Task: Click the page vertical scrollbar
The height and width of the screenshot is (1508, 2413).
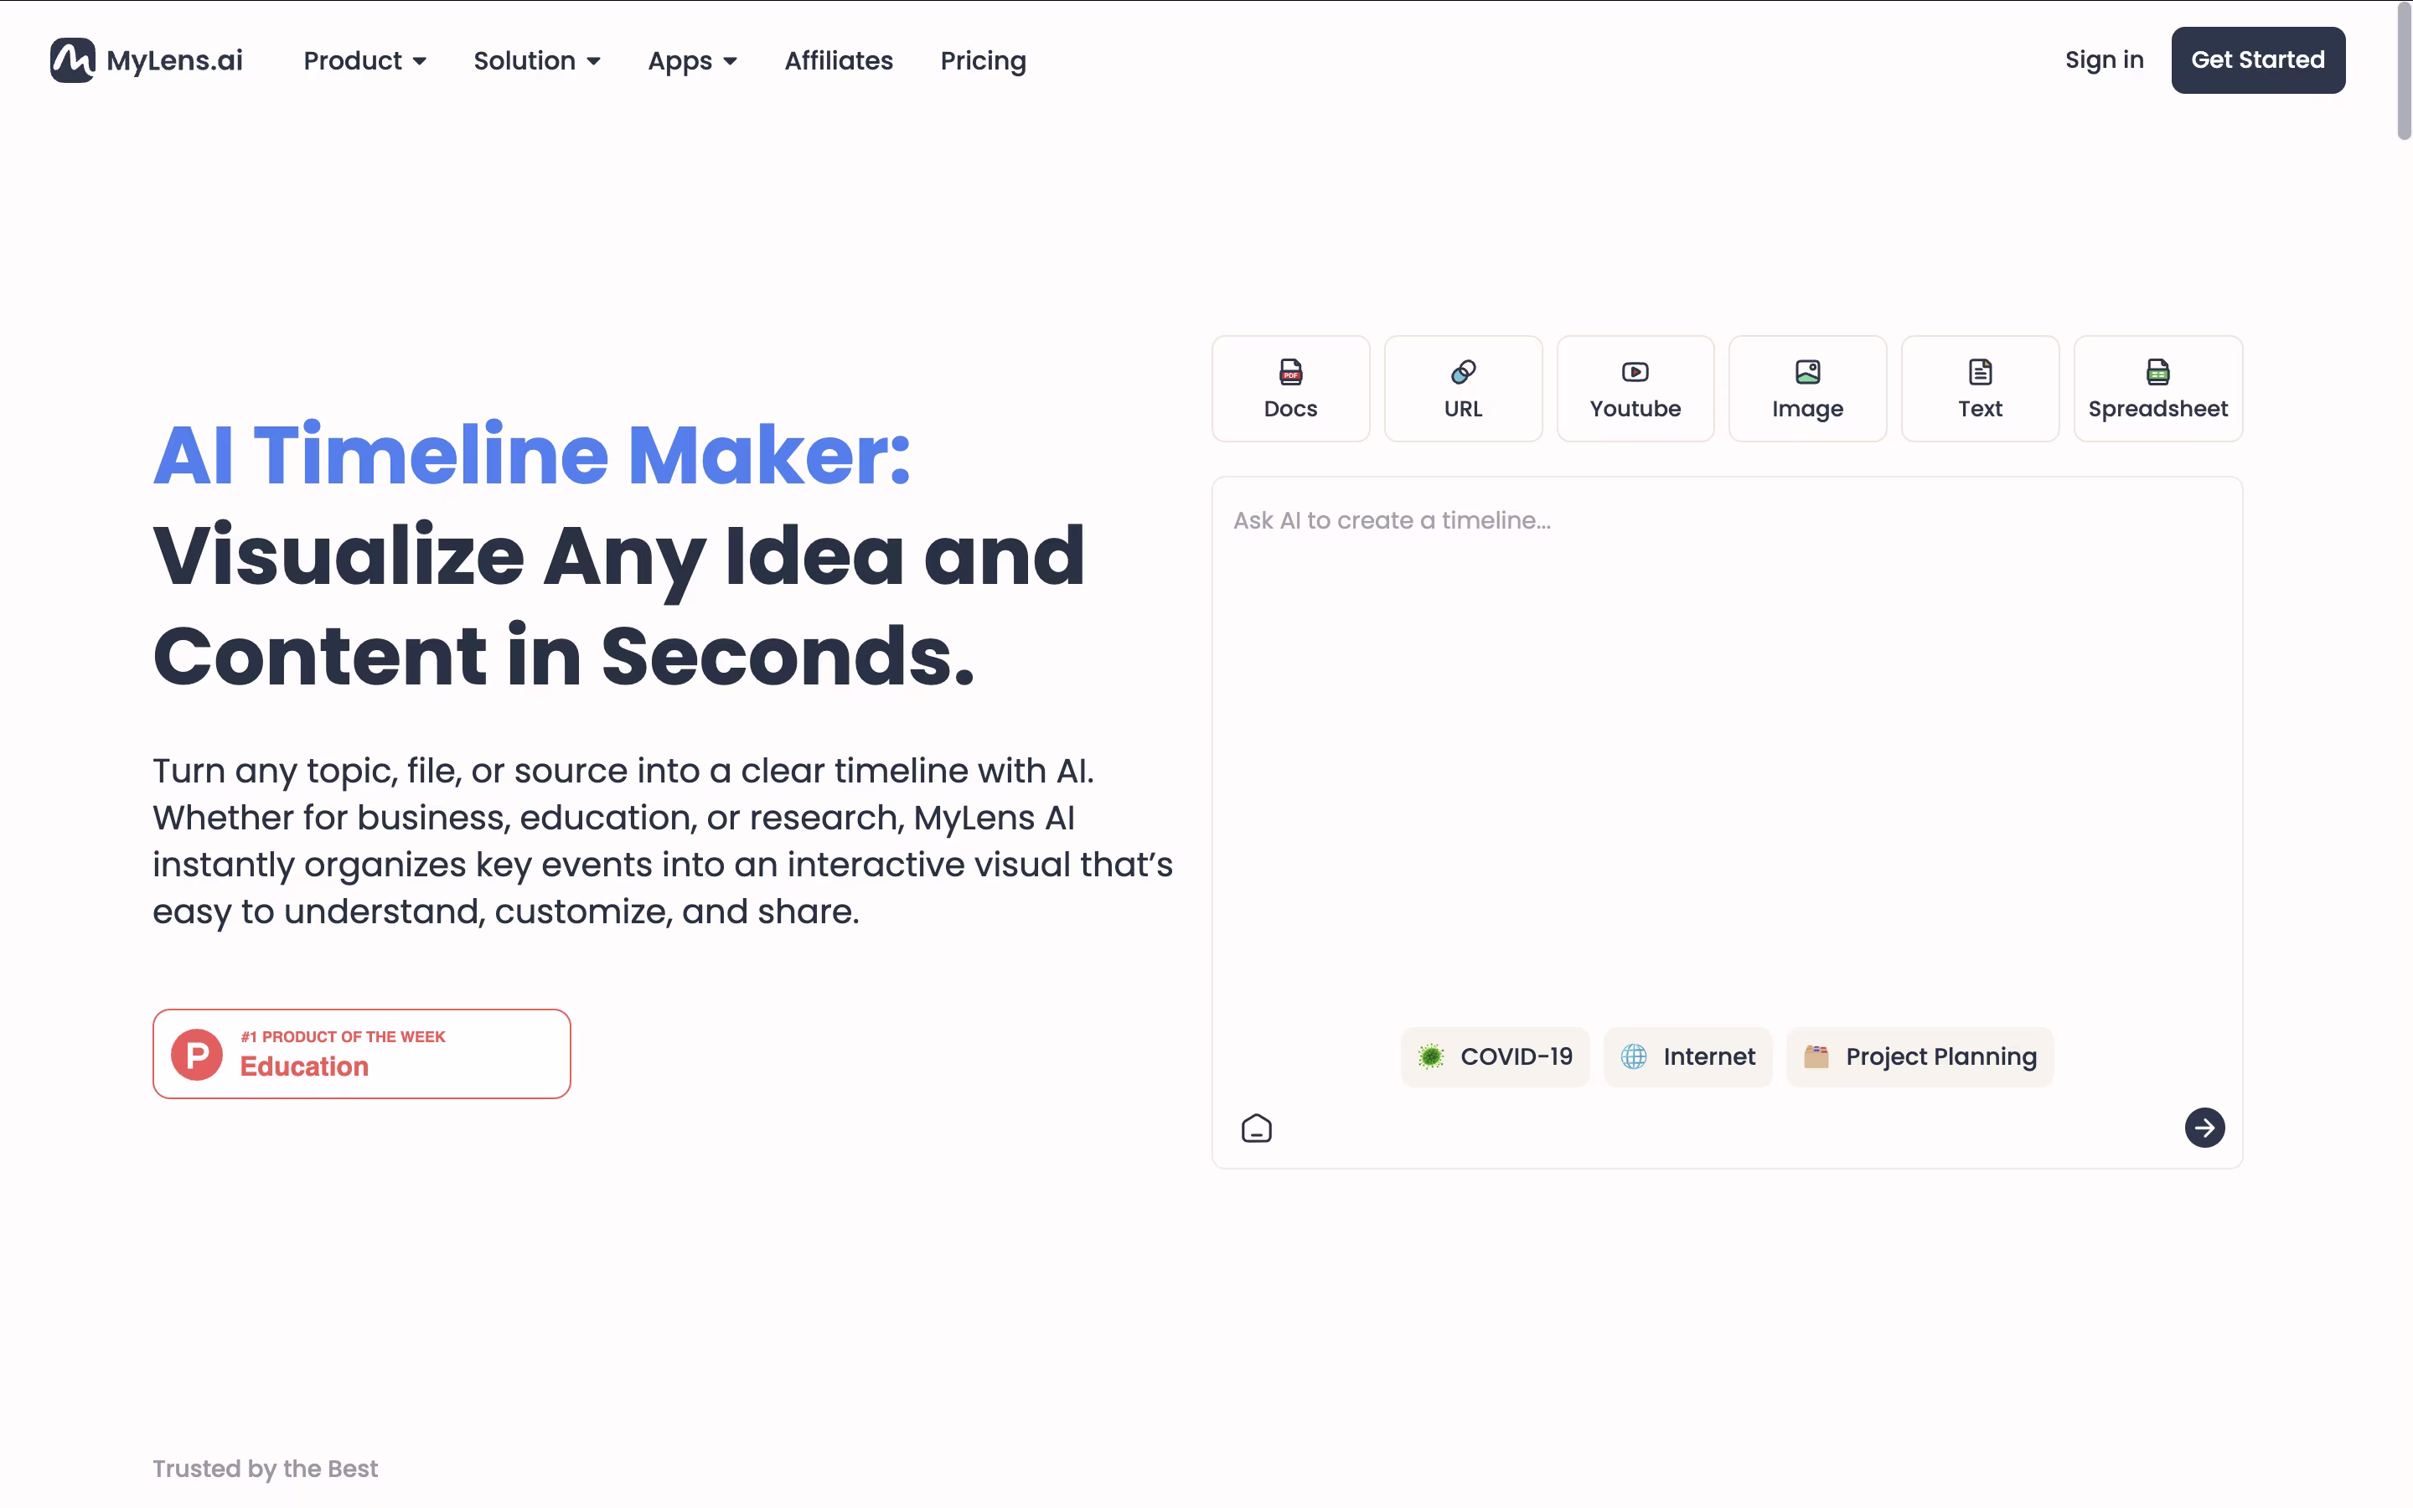Action: point(2403,70)
